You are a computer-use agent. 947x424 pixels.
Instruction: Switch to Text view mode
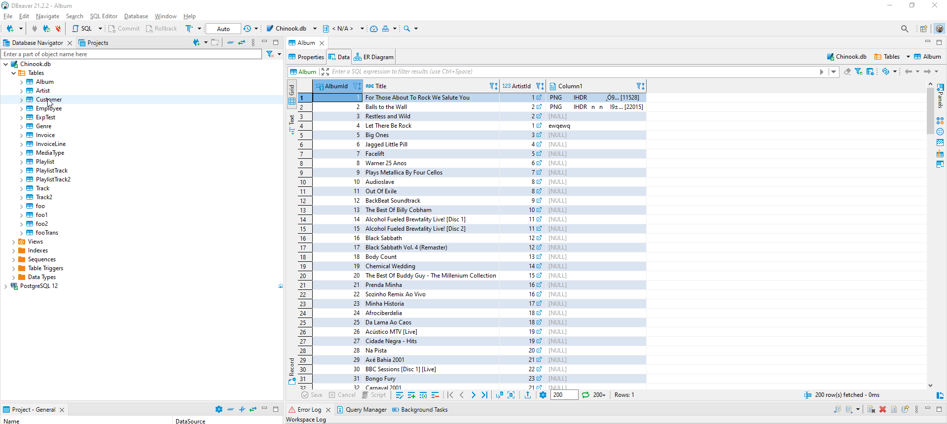click(292, 125)
